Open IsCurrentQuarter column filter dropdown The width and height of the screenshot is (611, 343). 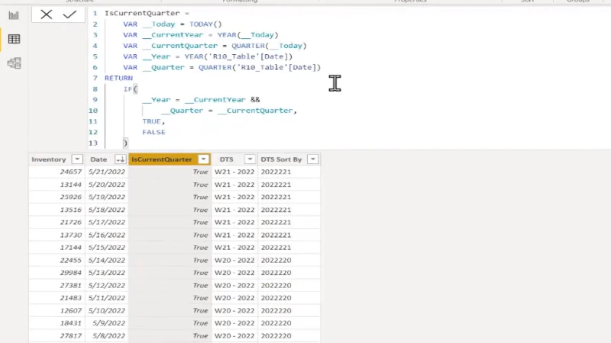(x=203, y=159)
